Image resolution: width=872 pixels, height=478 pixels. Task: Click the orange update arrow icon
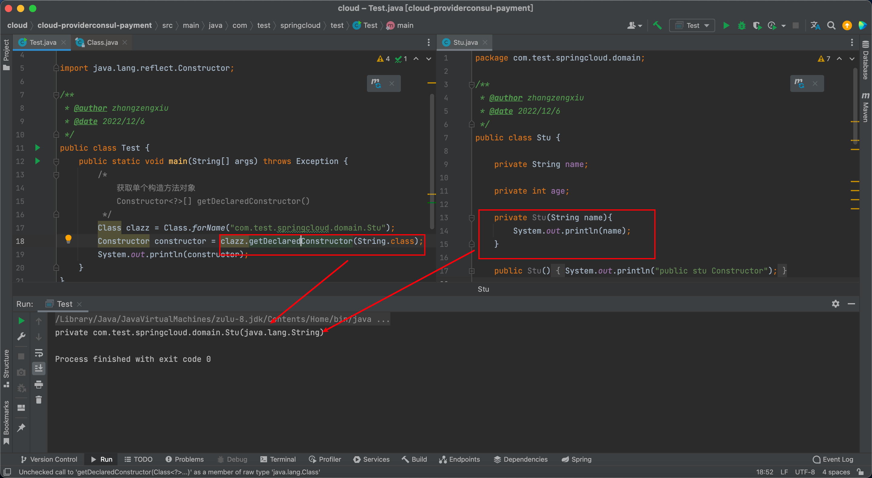coord(847,25)
